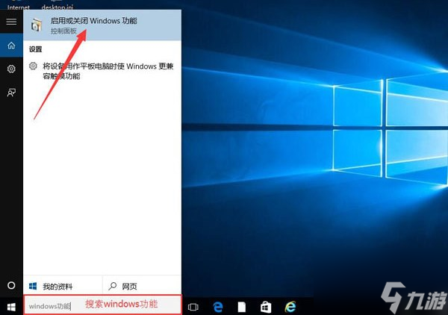Open the white document icon on taskbar

[242, 307]
